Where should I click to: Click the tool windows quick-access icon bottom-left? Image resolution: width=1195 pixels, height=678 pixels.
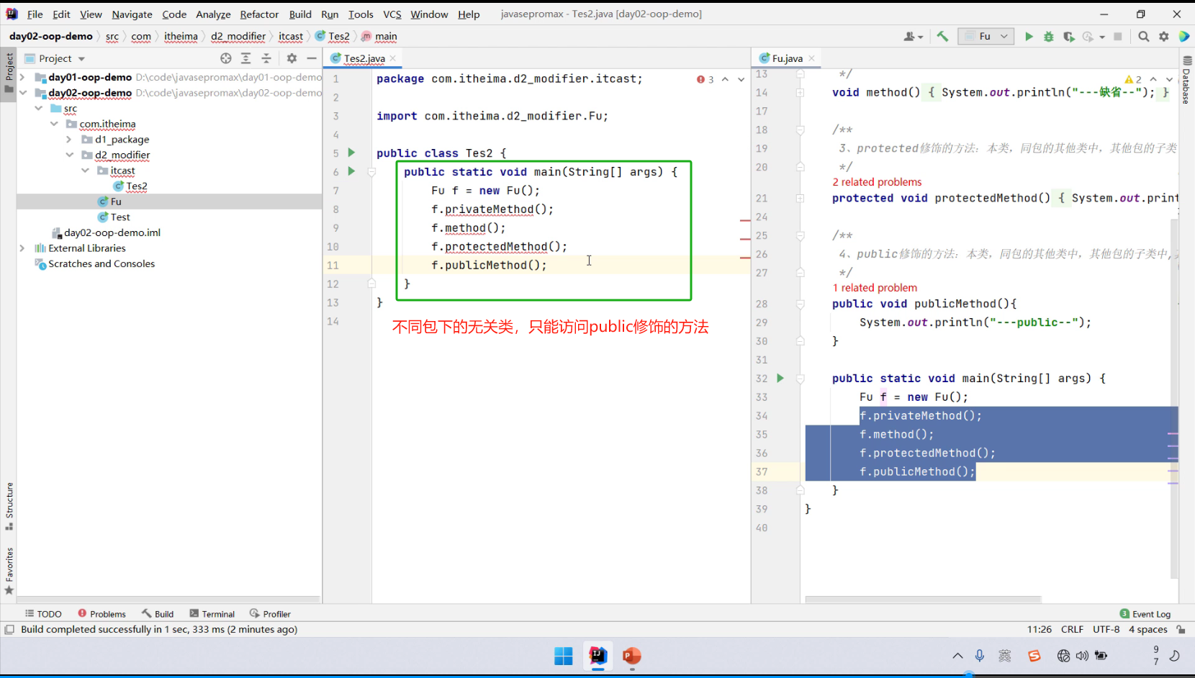(x=9, y=629)
